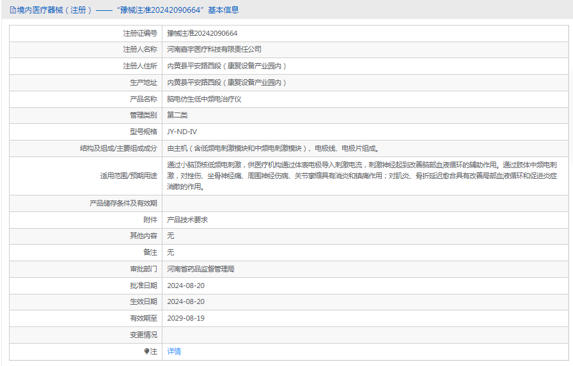Click the 生效日期 value 2024-08-20

pos(185,301)
